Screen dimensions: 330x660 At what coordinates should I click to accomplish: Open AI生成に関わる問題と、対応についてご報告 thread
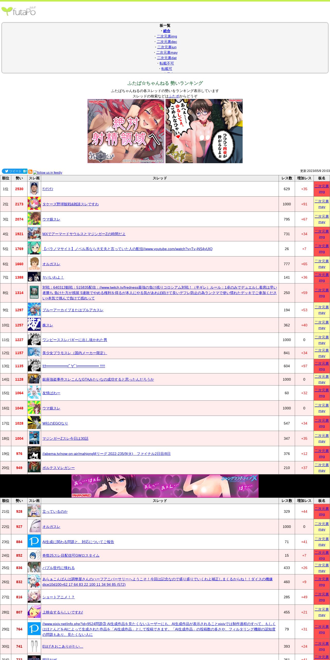coord(78,542)
